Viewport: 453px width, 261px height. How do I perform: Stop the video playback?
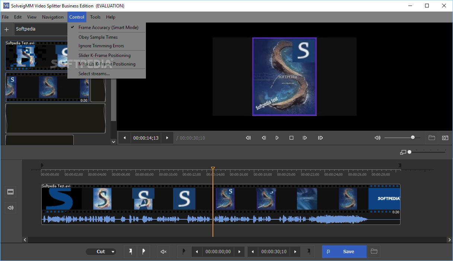(291, 138)
